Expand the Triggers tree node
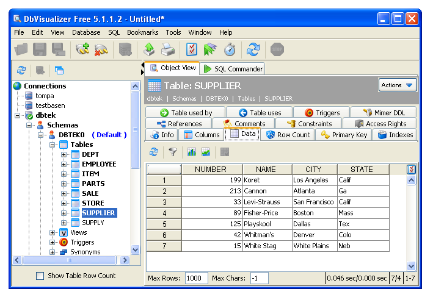This screenshot has width=433, height=297. [x=52, y=242]
